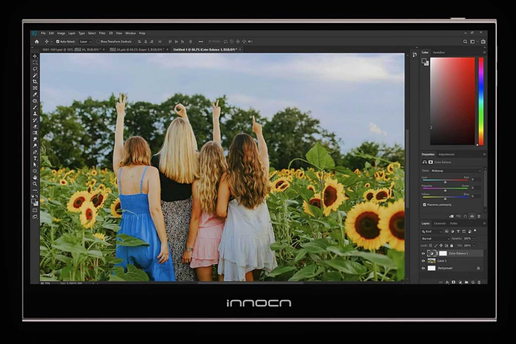Viewport: 516px width, 344px height.
Task: Click the delete layer trash icon
Action: [x=479, y=282]
